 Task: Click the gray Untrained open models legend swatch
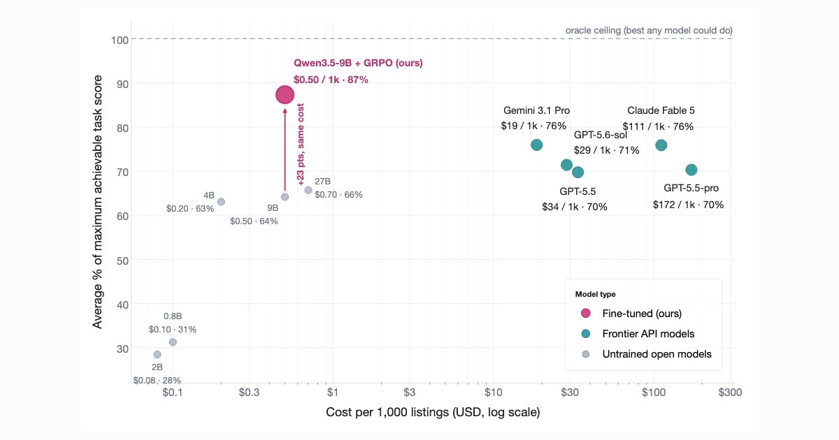(586, 354)
